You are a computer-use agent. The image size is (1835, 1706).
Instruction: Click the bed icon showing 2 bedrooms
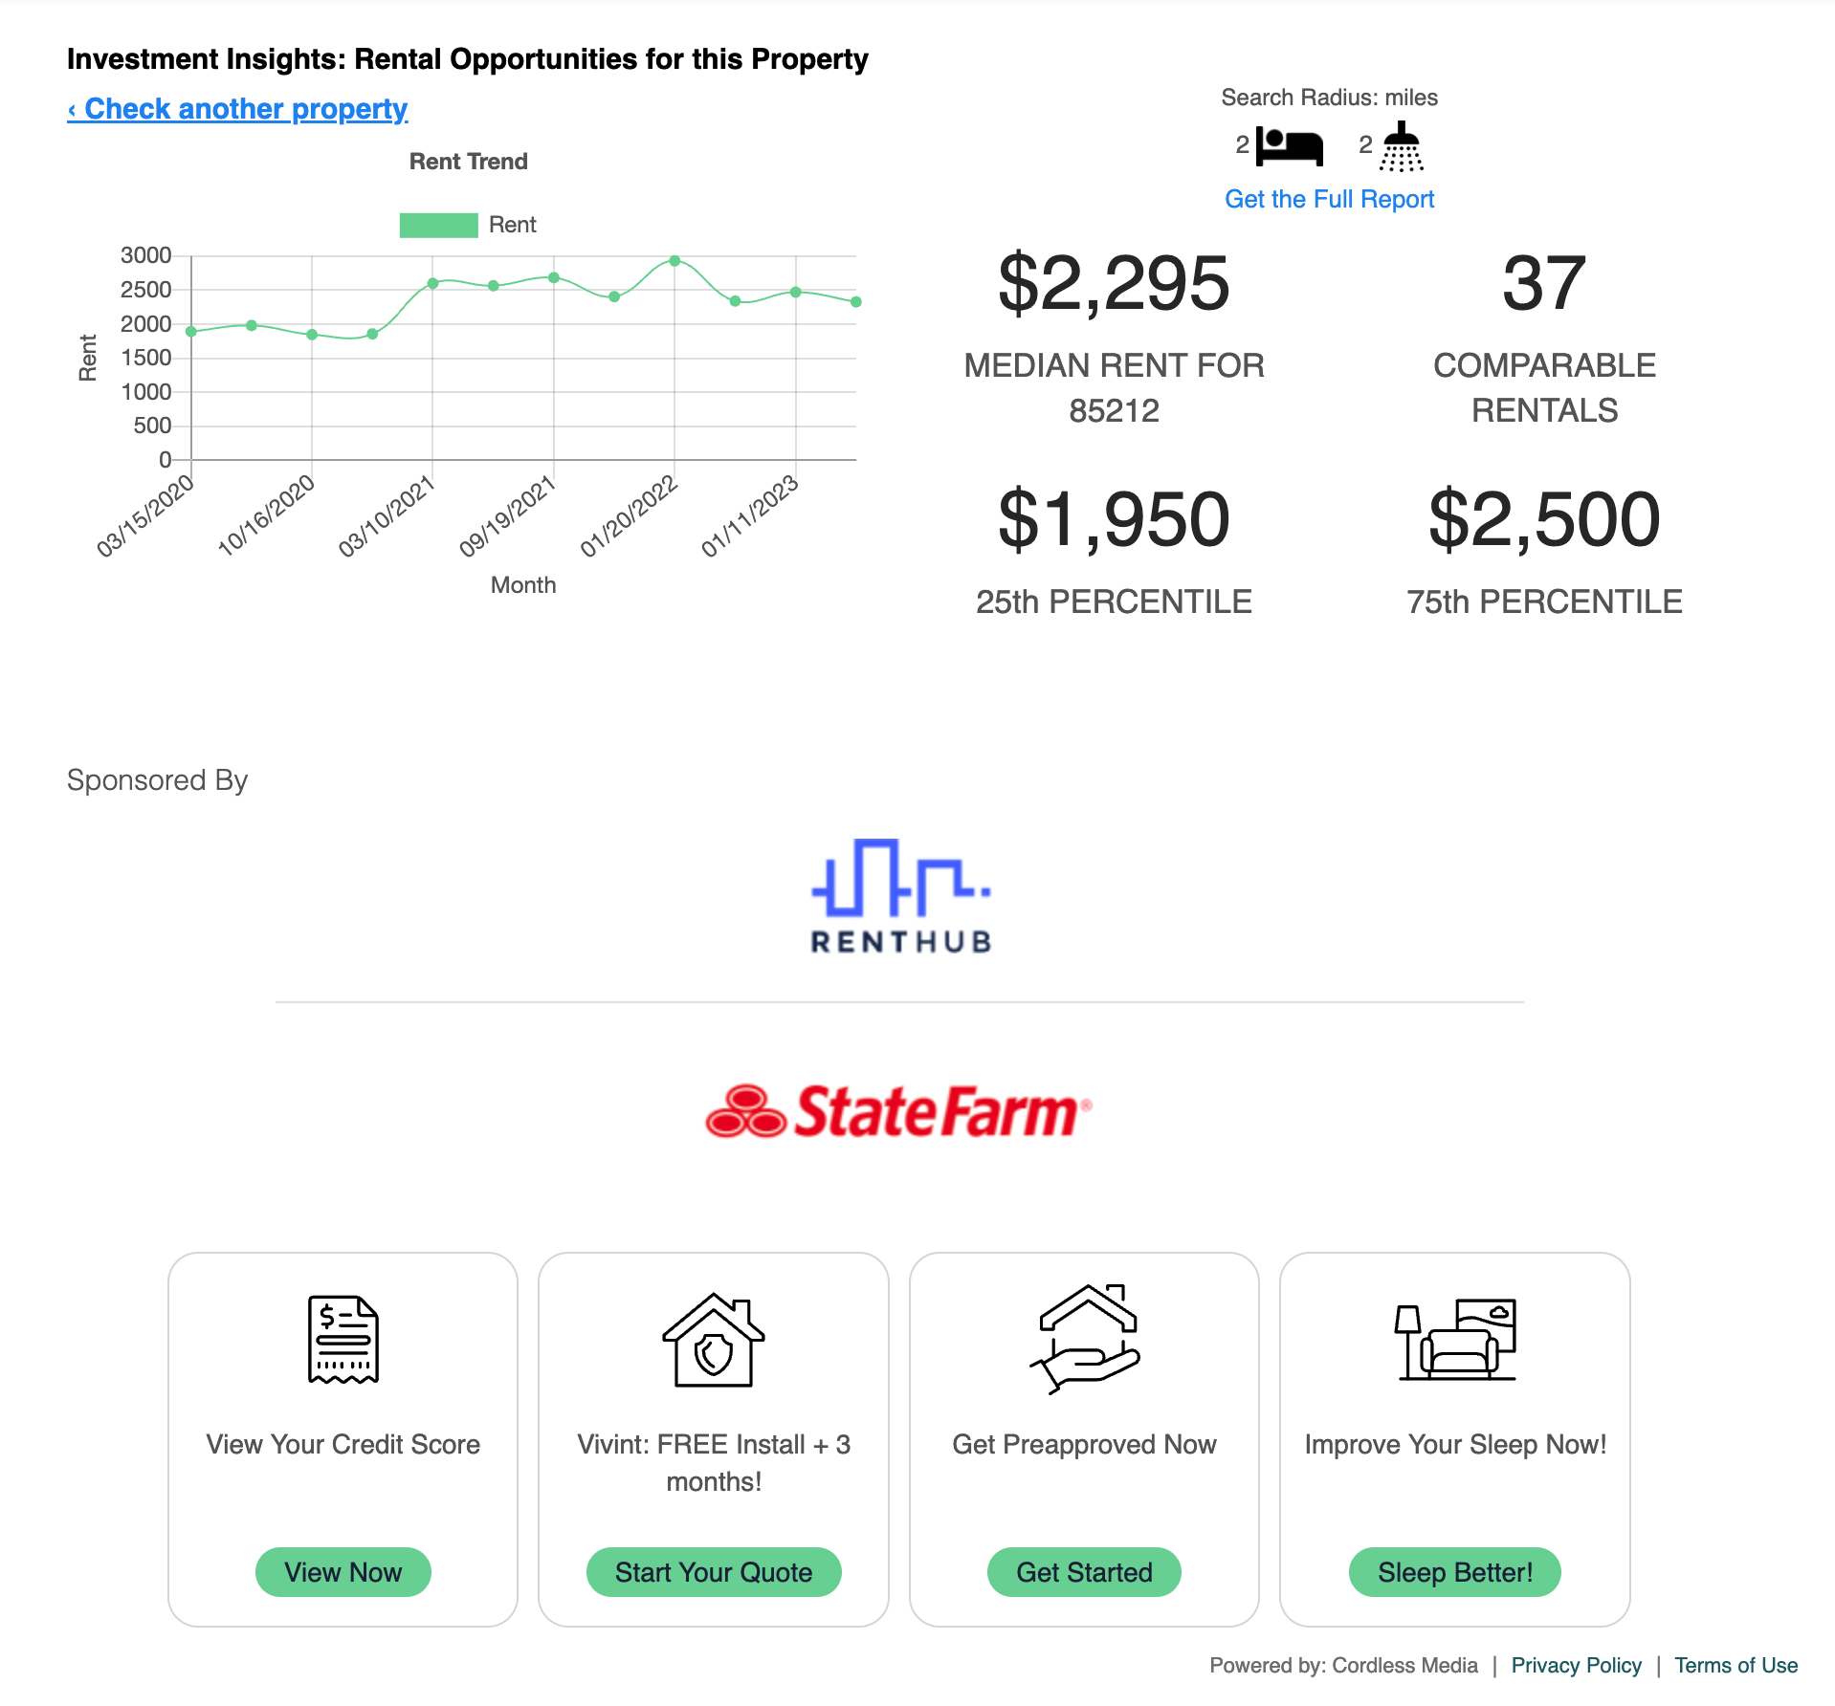coord(1288,145)
